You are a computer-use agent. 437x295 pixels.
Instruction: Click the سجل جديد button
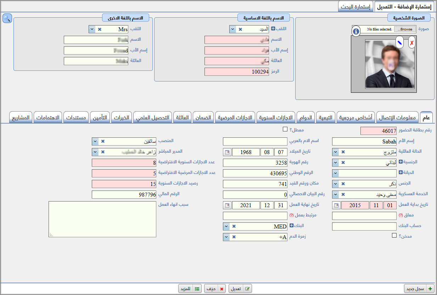point(420,289)
